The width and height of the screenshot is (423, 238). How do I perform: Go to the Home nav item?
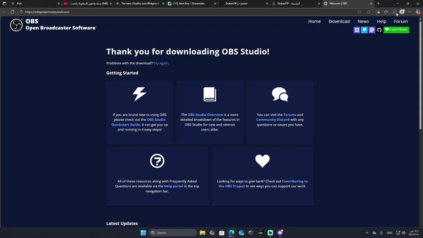coord(315,21)
